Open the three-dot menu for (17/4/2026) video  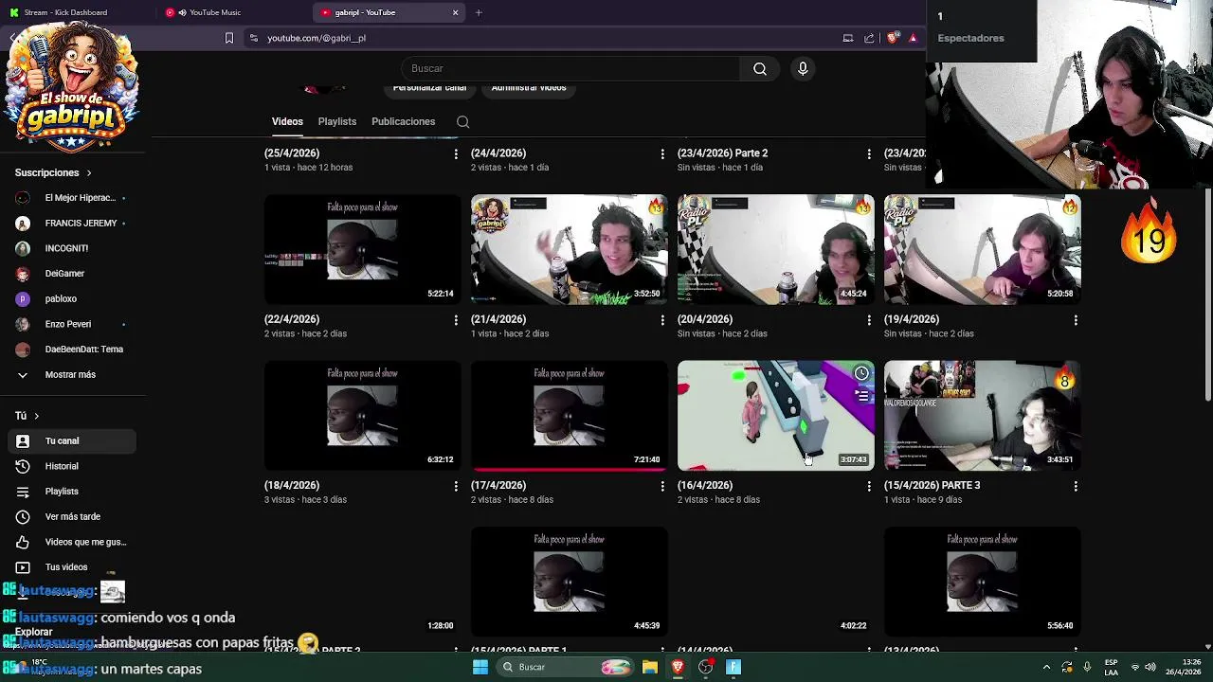click(x=662, y=486)
